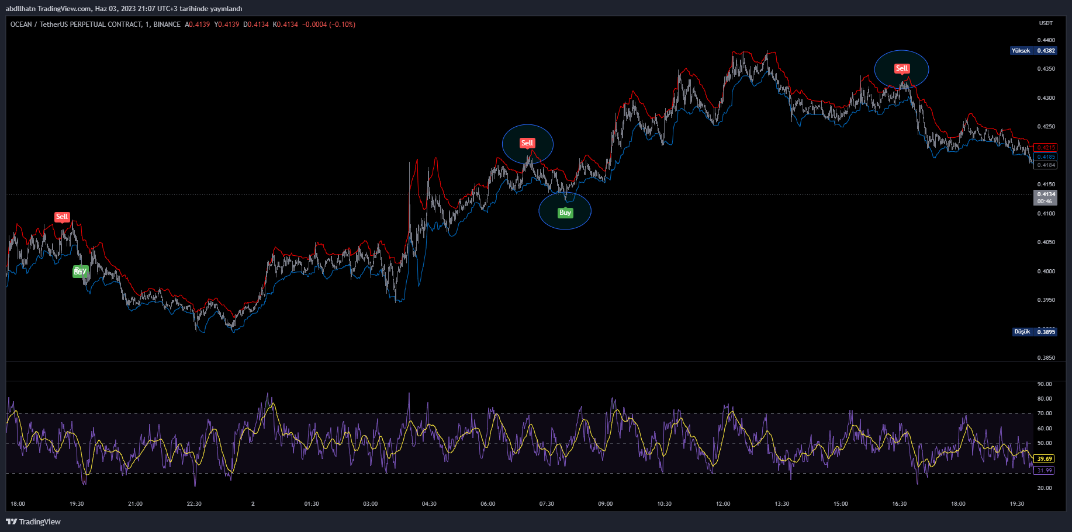1072x532 pixels.
Task: Click the 50.00 RSI axis label
Action: 1044,443
